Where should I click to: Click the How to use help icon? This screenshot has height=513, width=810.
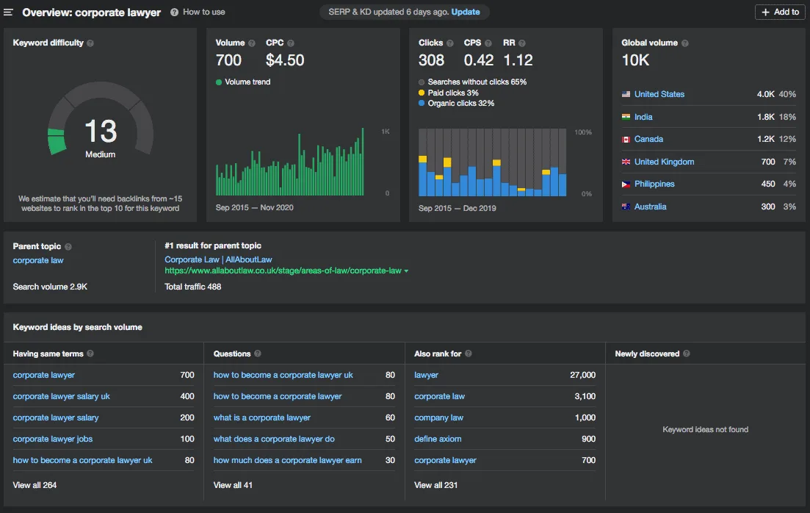pyautogui.click(x=175, y=12)
